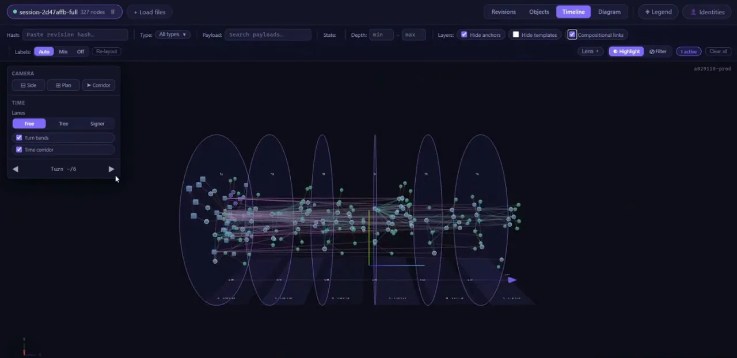
Task: Select the session-2d47affb-full chip
Action: 64,12
